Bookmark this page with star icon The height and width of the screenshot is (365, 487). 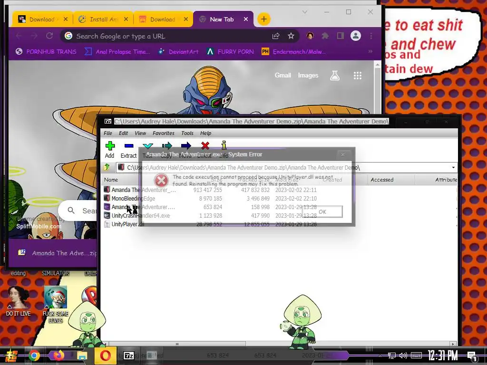291,36
